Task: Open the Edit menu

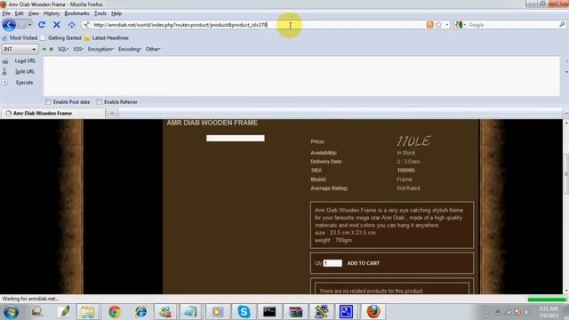Action: point(19,13)
